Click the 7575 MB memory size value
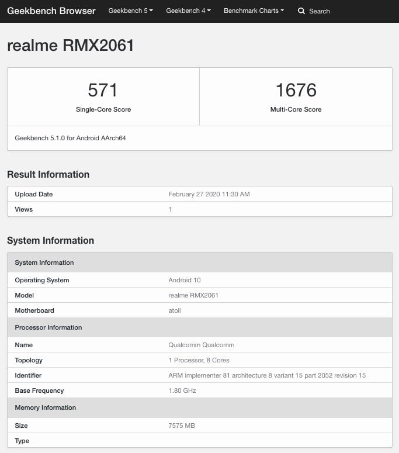 click(181, 426)
